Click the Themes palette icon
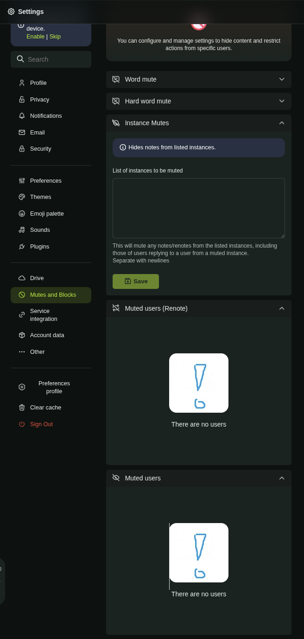304x639 pixels. [22, 197]
